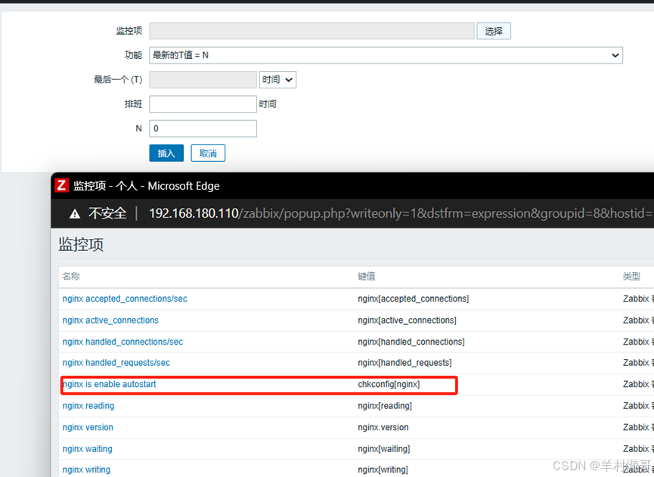
Task: Click the not-secure warning triangle icon
Action: (x=75, y=214)
